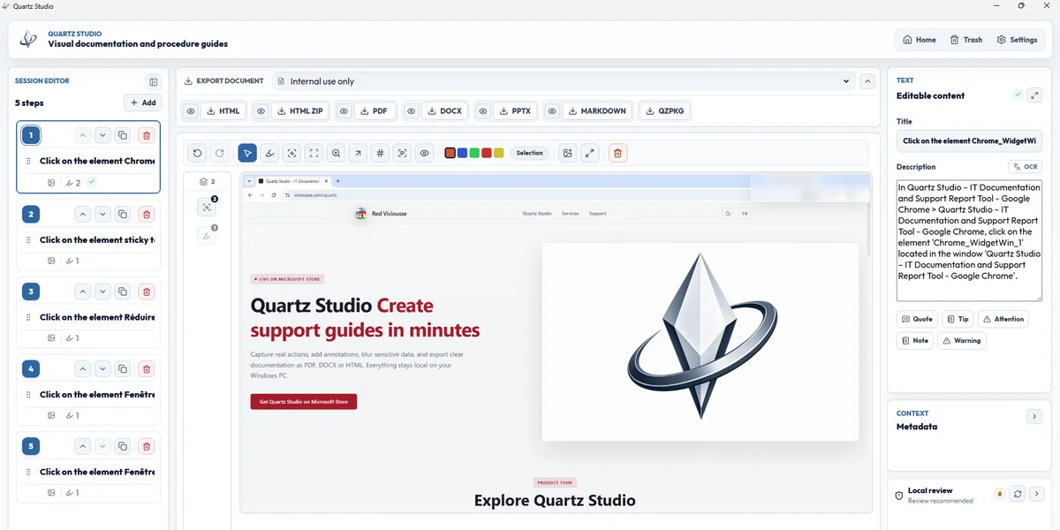The image size is (1060, 530).
Task: Export as HTML
Action: (x=223, y=111)
